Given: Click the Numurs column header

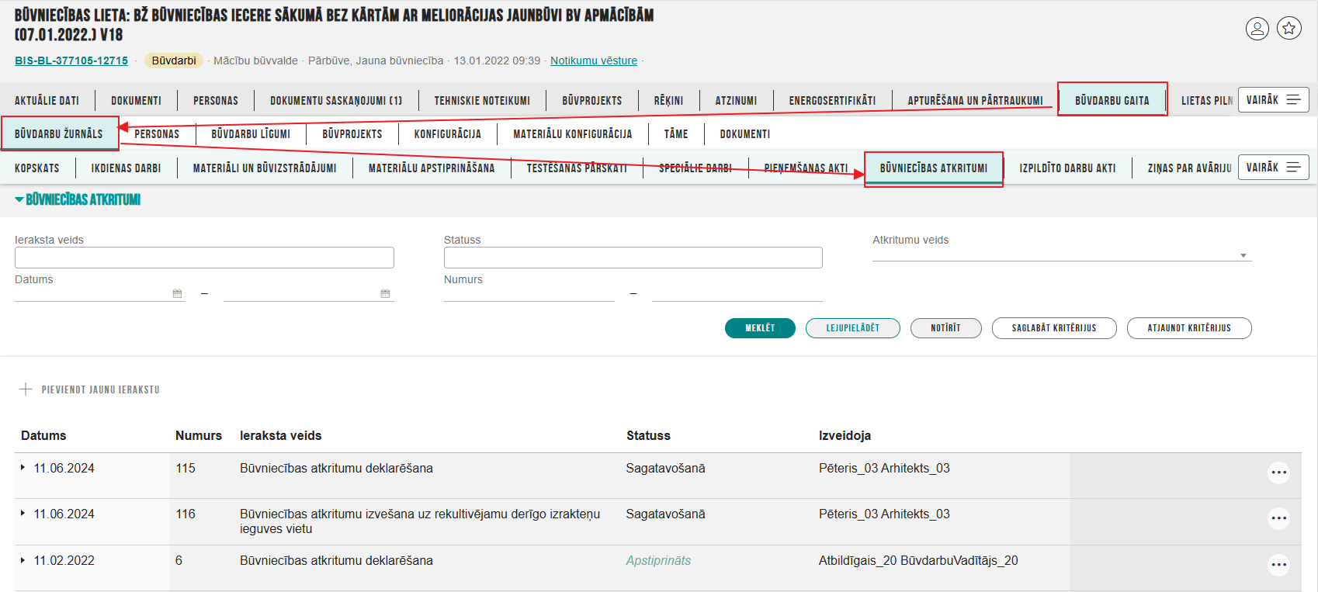Looking at the screenshot, I should 199,435.
